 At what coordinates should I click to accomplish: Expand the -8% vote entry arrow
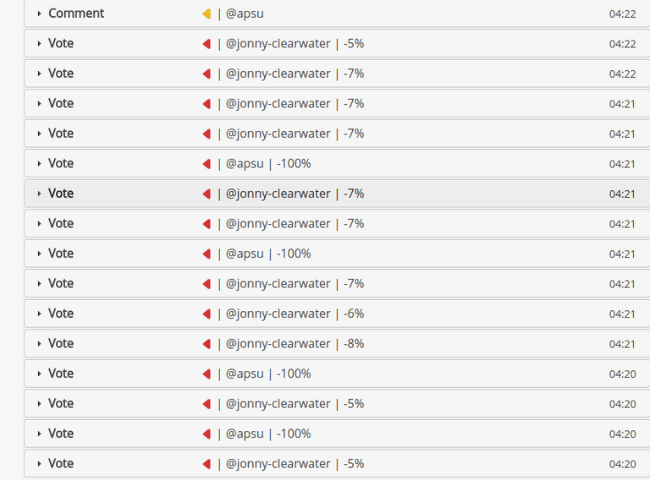click(39, 344)
